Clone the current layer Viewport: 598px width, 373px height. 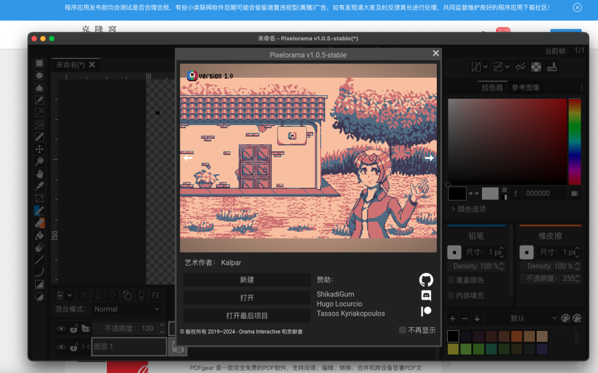coord(127,295)
